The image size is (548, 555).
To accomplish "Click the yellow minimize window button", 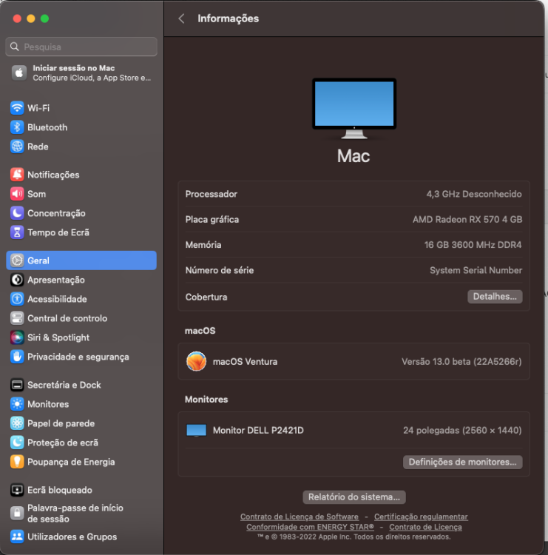I will click(x=31, y=18).
